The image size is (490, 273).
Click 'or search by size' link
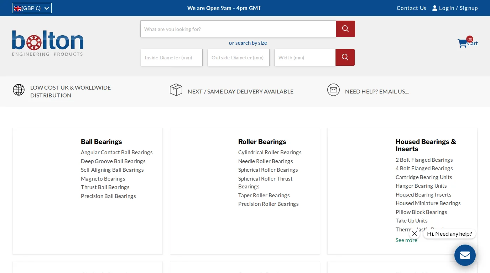click(248, 43)
